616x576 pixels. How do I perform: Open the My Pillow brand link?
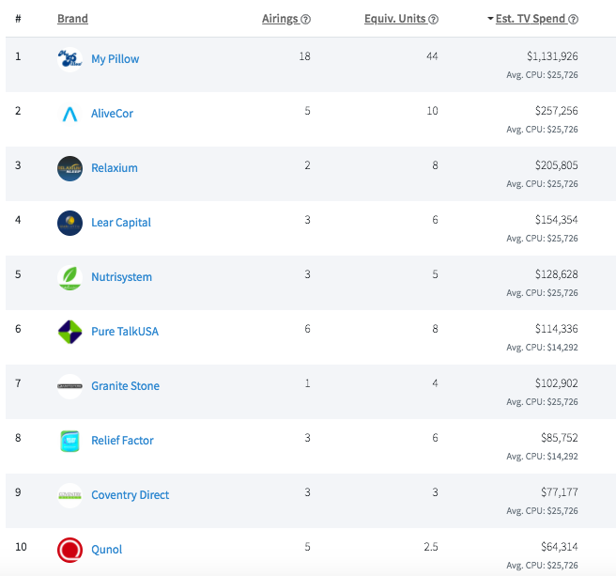pos(115,59)
